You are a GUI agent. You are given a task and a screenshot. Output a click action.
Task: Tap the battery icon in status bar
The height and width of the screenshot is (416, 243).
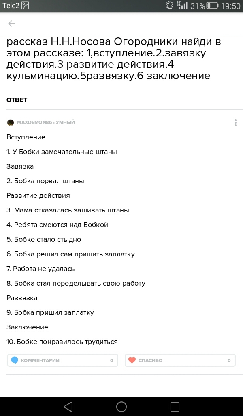212,6
